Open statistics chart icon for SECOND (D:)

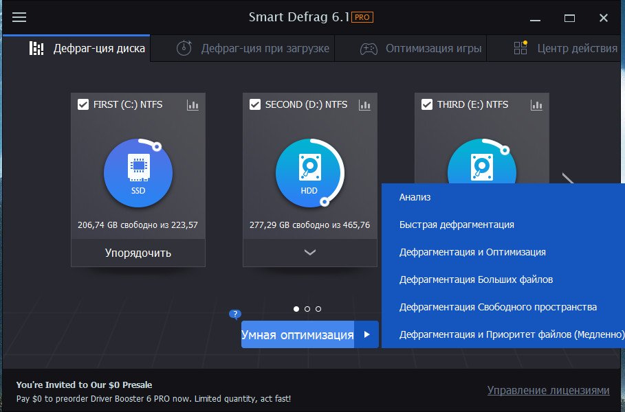(364, 105)
